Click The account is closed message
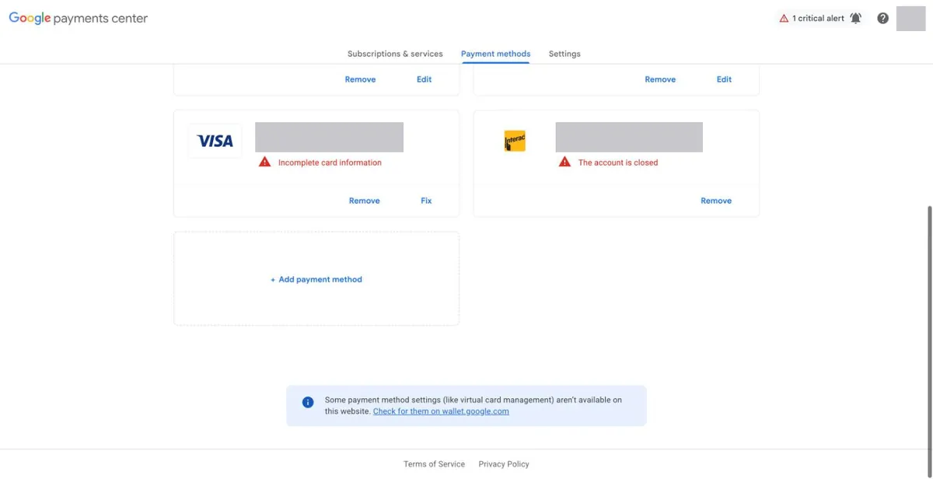The image size is (933, 479). (x=618, y=163)
